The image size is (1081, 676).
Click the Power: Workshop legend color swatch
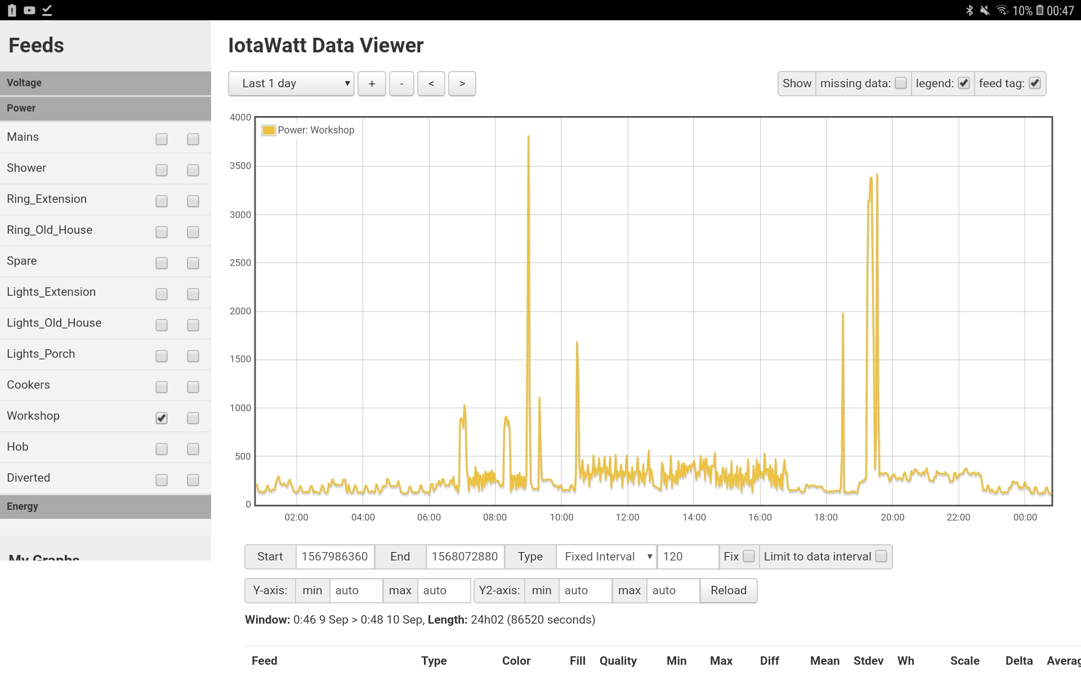(269, 130)
